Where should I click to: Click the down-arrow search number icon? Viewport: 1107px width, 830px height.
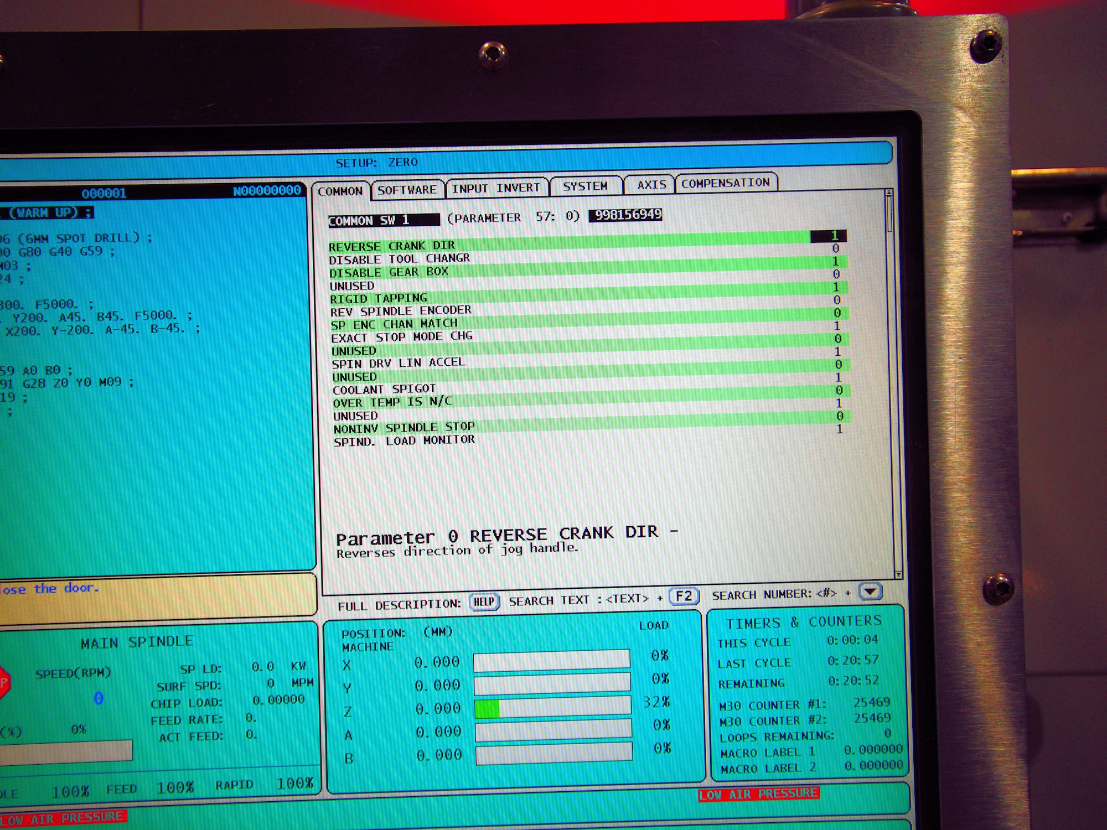(871, 592)
